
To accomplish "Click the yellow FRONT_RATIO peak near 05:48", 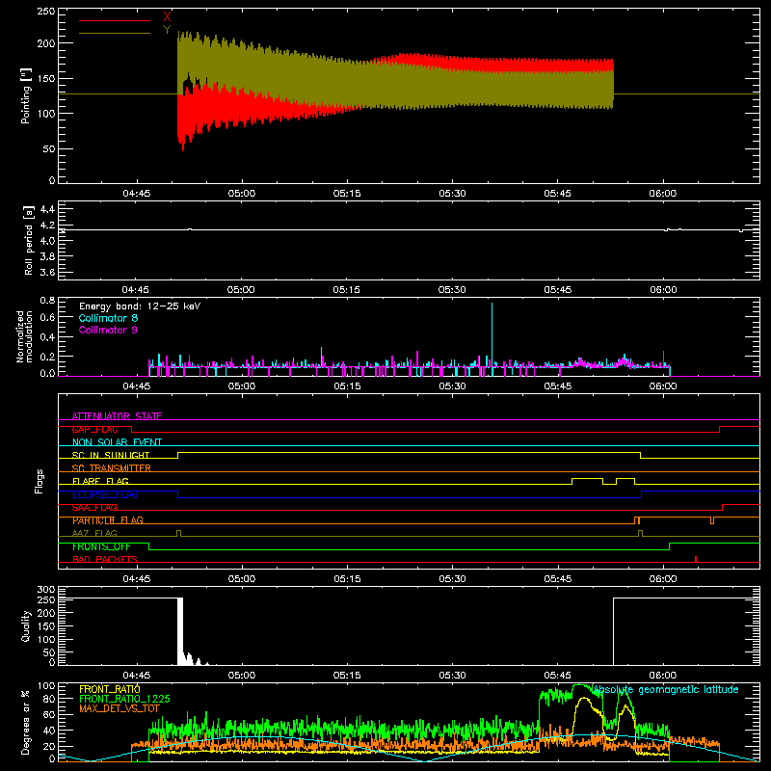I will pos(584,700).
